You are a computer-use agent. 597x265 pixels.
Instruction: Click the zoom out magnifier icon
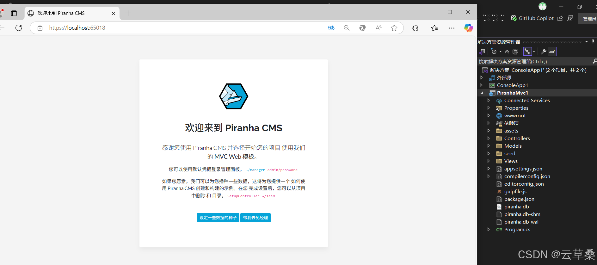pyautogui.click(x=347, y=28)
